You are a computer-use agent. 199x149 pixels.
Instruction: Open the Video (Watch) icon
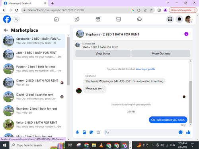tap(98, 19)
